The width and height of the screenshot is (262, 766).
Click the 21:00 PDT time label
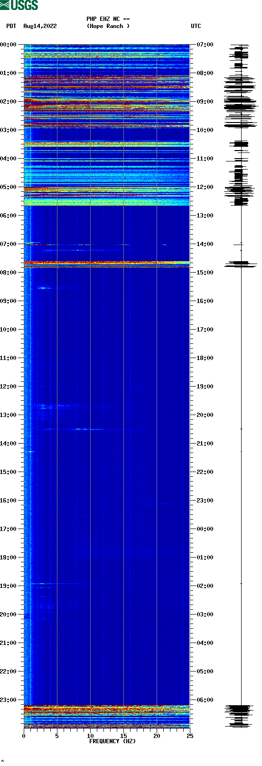(8, 643)
